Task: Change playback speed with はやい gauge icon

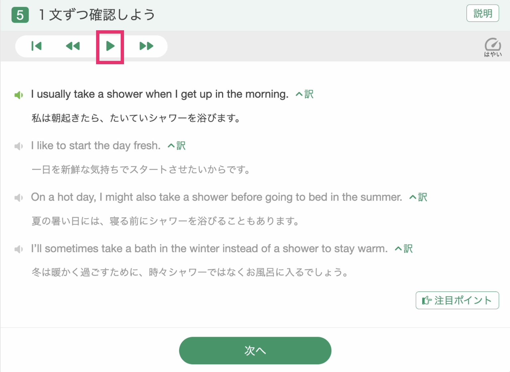Action: 493,47
